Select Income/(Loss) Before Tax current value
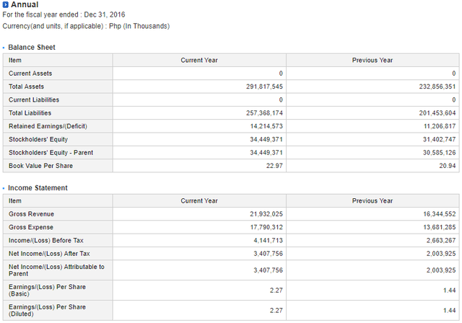Image resolution: width=462 pixels, height=323 pixels. click(268, 241)
